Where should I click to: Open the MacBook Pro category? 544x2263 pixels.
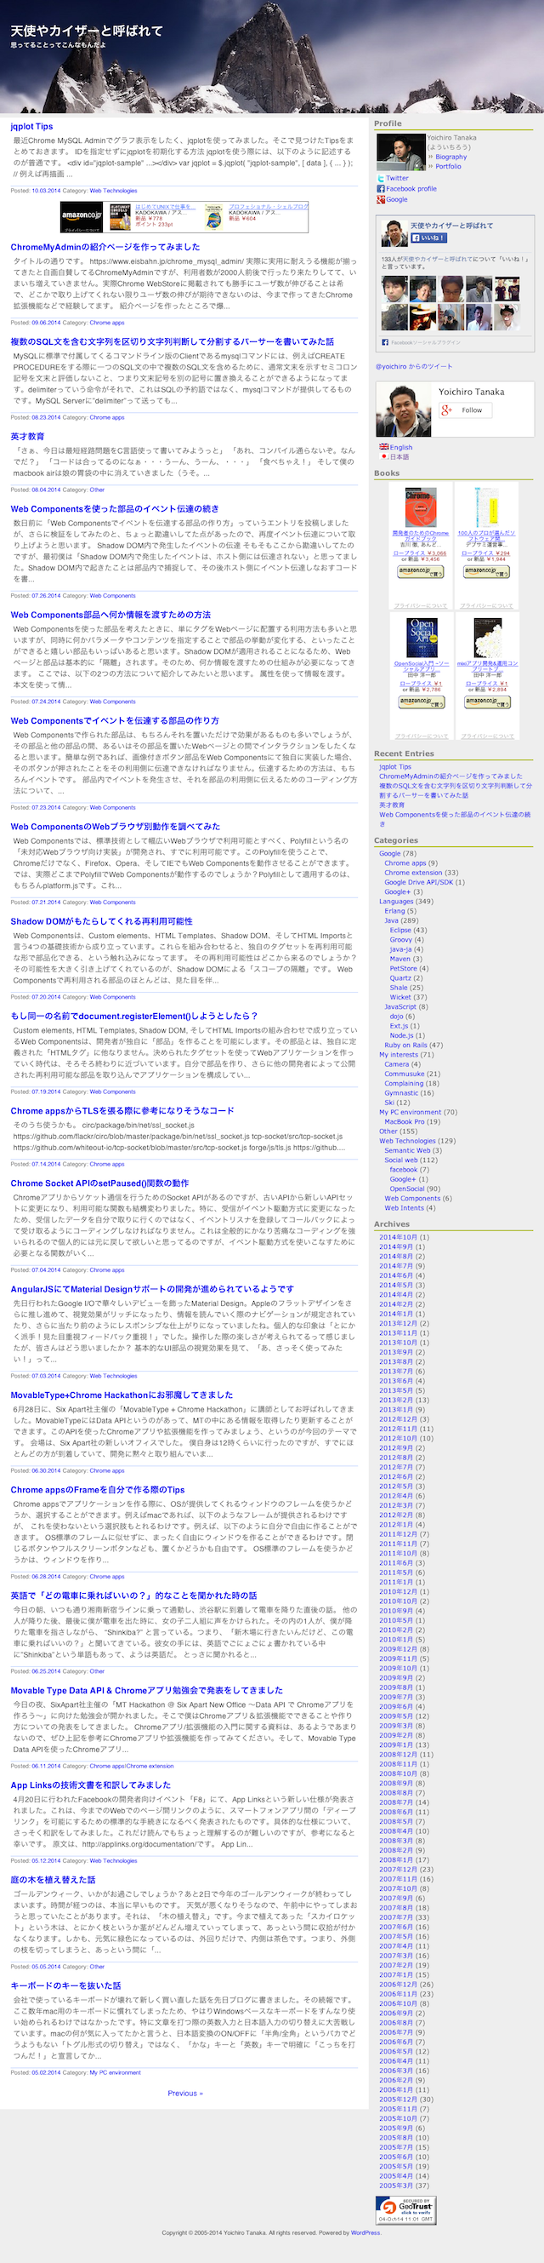click(x=405, y=1122)
